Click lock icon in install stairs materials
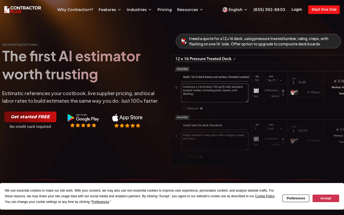 pos(283,139)
